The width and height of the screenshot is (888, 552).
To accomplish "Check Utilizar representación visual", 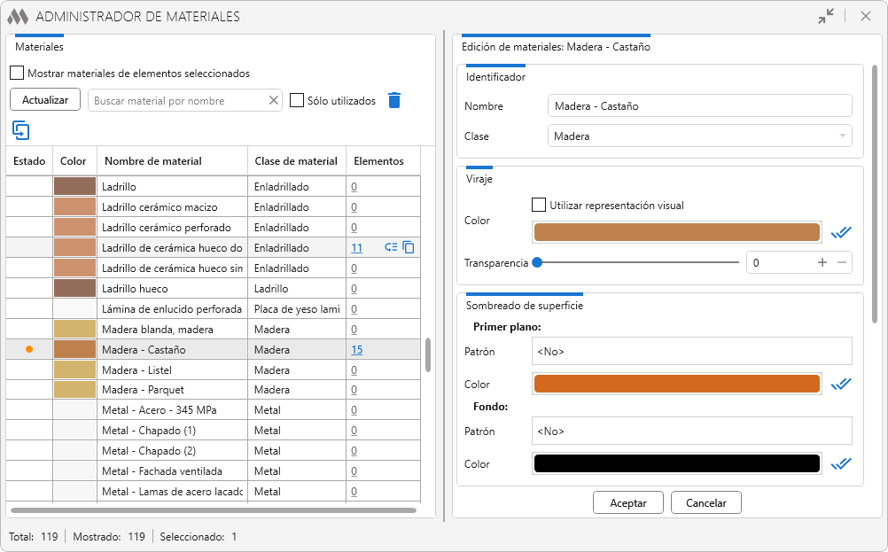I will pos(539,205).
